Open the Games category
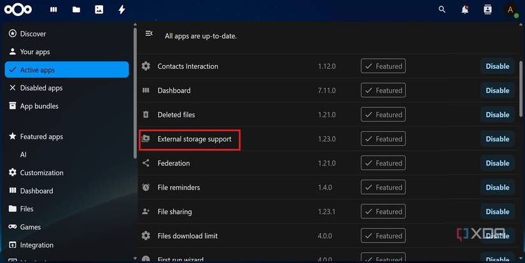This screenshot has width=525, height=263. 67,227
